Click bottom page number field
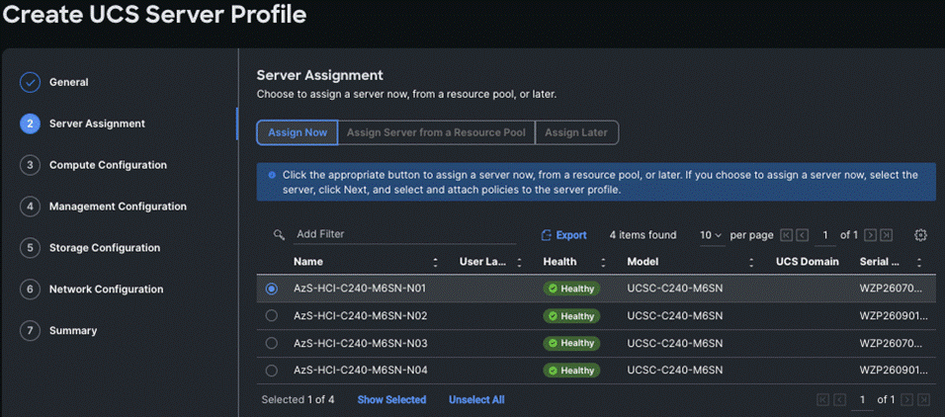Image resolution: width=945 pixels, height=417 pixels. pyautogui.click(x=863, y=399)
